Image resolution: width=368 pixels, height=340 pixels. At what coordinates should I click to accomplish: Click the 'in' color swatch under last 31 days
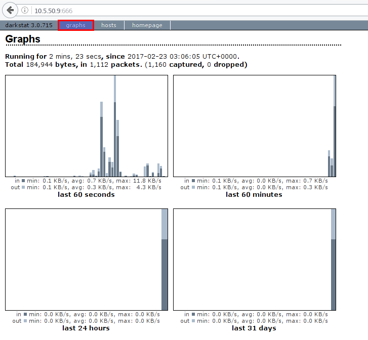coord(193,314)
